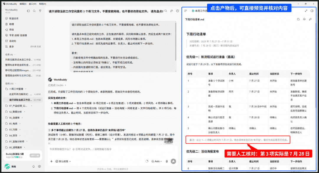Open the 03_行政 folder

coord(13,130)
